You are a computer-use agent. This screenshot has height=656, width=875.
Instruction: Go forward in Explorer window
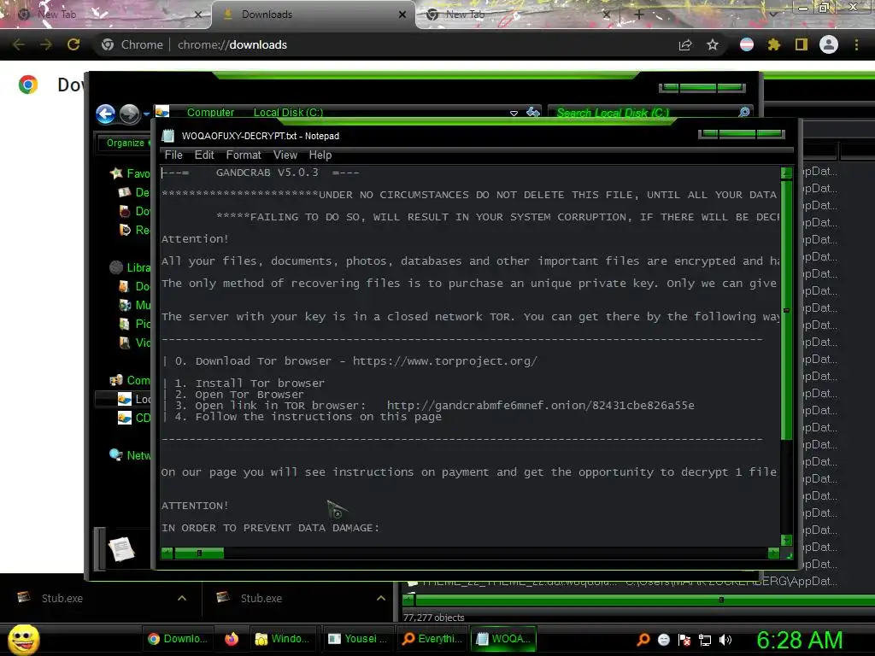(130, 114)
